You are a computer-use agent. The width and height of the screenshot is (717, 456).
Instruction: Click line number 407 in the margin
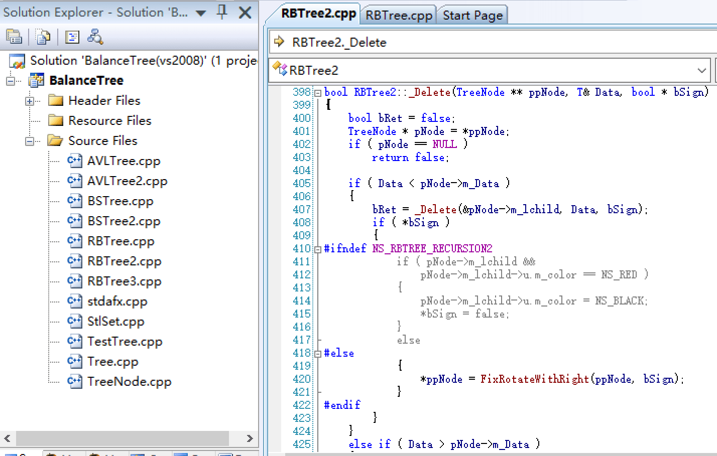click(x=302, y=210)
